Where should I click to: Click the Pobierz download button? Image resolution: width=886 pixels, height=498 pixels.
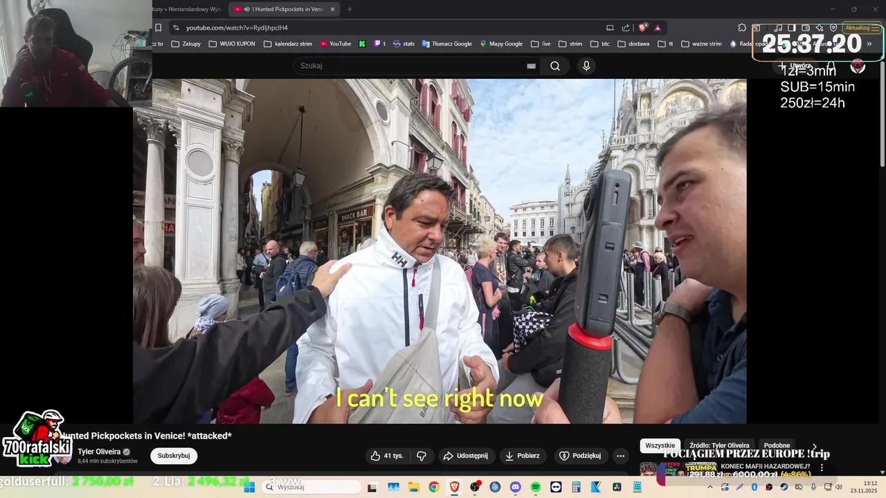tap(523, 456)
